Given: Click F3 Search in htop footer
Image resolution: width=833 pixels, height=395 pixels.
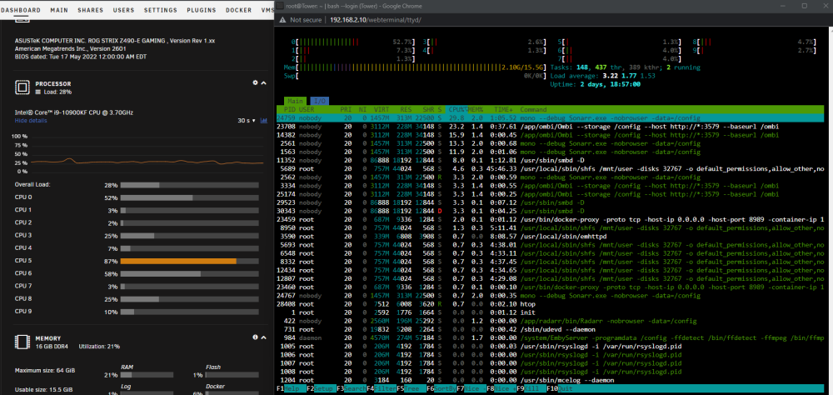Looking at the screenshot, I should 351,388.
